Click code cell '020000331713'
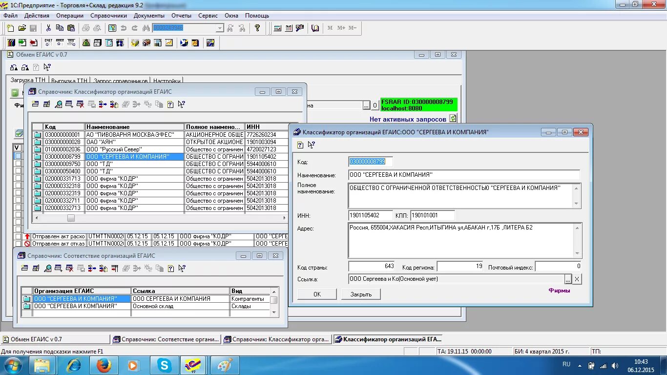The height and width of the screenshot is (375, 667). (x=64, y=178)
